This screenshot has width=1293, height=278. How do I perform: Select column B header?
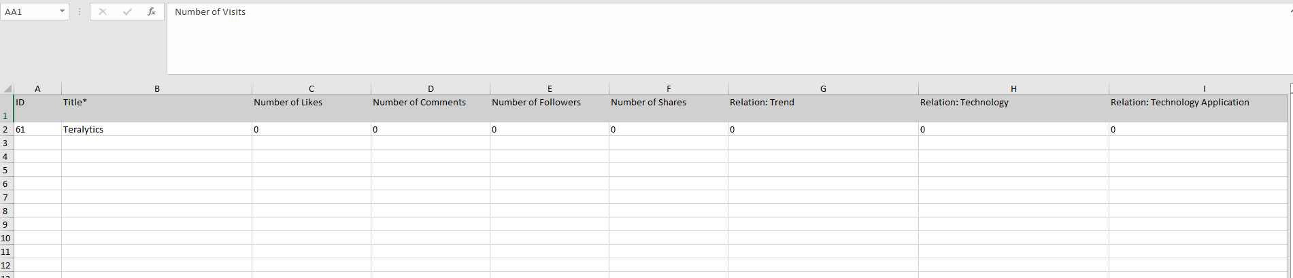click(x=156, y=89)
